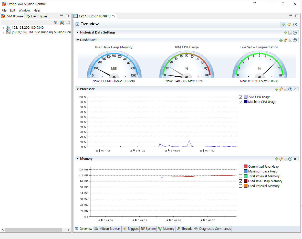Collapse the Processor section
This screenshot has width=302, height=239.
point(78,89)
